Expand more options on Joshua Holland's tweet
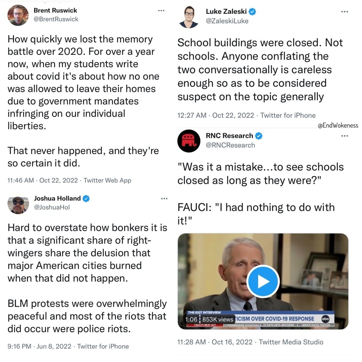Image resolution: width=362 pixels, height=362 pixels. point(164,198)
